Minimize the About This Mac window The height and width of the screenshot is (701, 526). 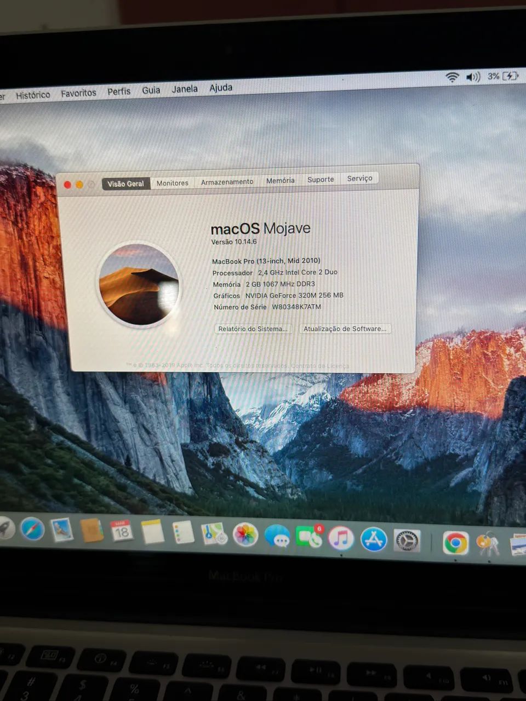(x=79, y=185)
